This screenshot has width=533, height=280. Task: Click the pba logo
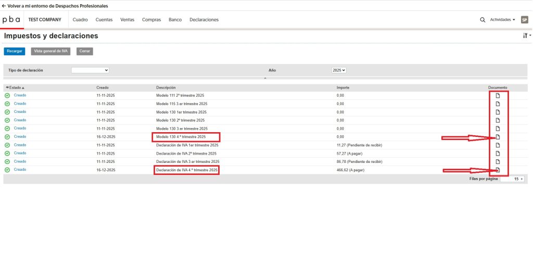[x=11, y=20]
